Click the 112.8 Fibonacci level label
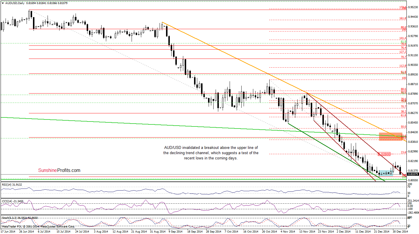Viewport: 419px width, 234px height. [x=403, y=66]
